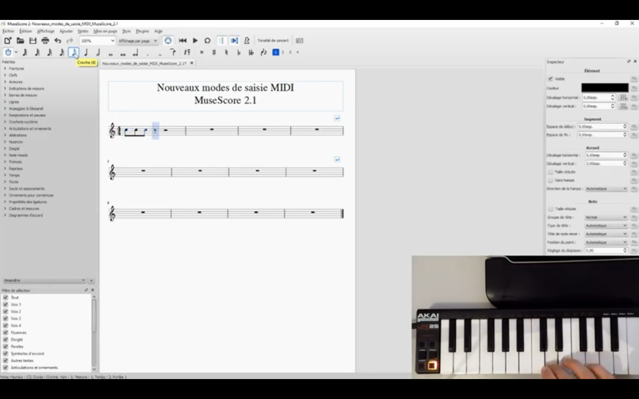Select voice 2 button
This screenshot has width=639, height=399.
pyautogui.click(x=283, y=52)
